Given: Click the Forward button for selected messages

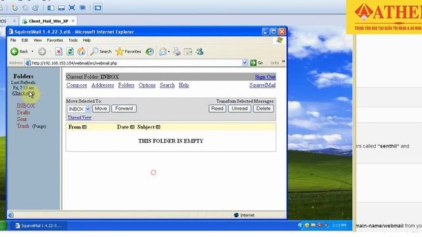Looking at the screenshot, I should coord(124,109).
